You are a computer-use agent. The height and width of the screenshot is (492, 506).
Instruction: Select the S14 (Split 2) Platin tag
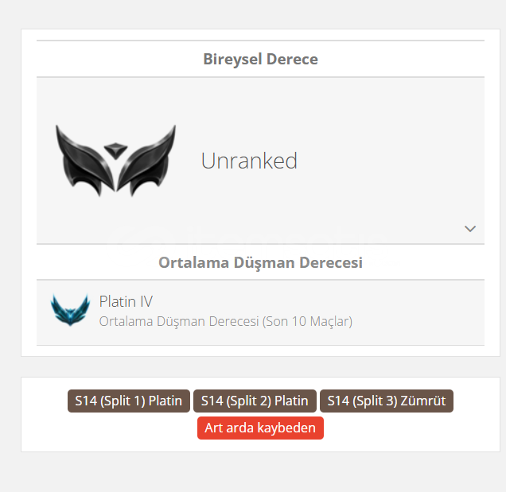[255, 401]
